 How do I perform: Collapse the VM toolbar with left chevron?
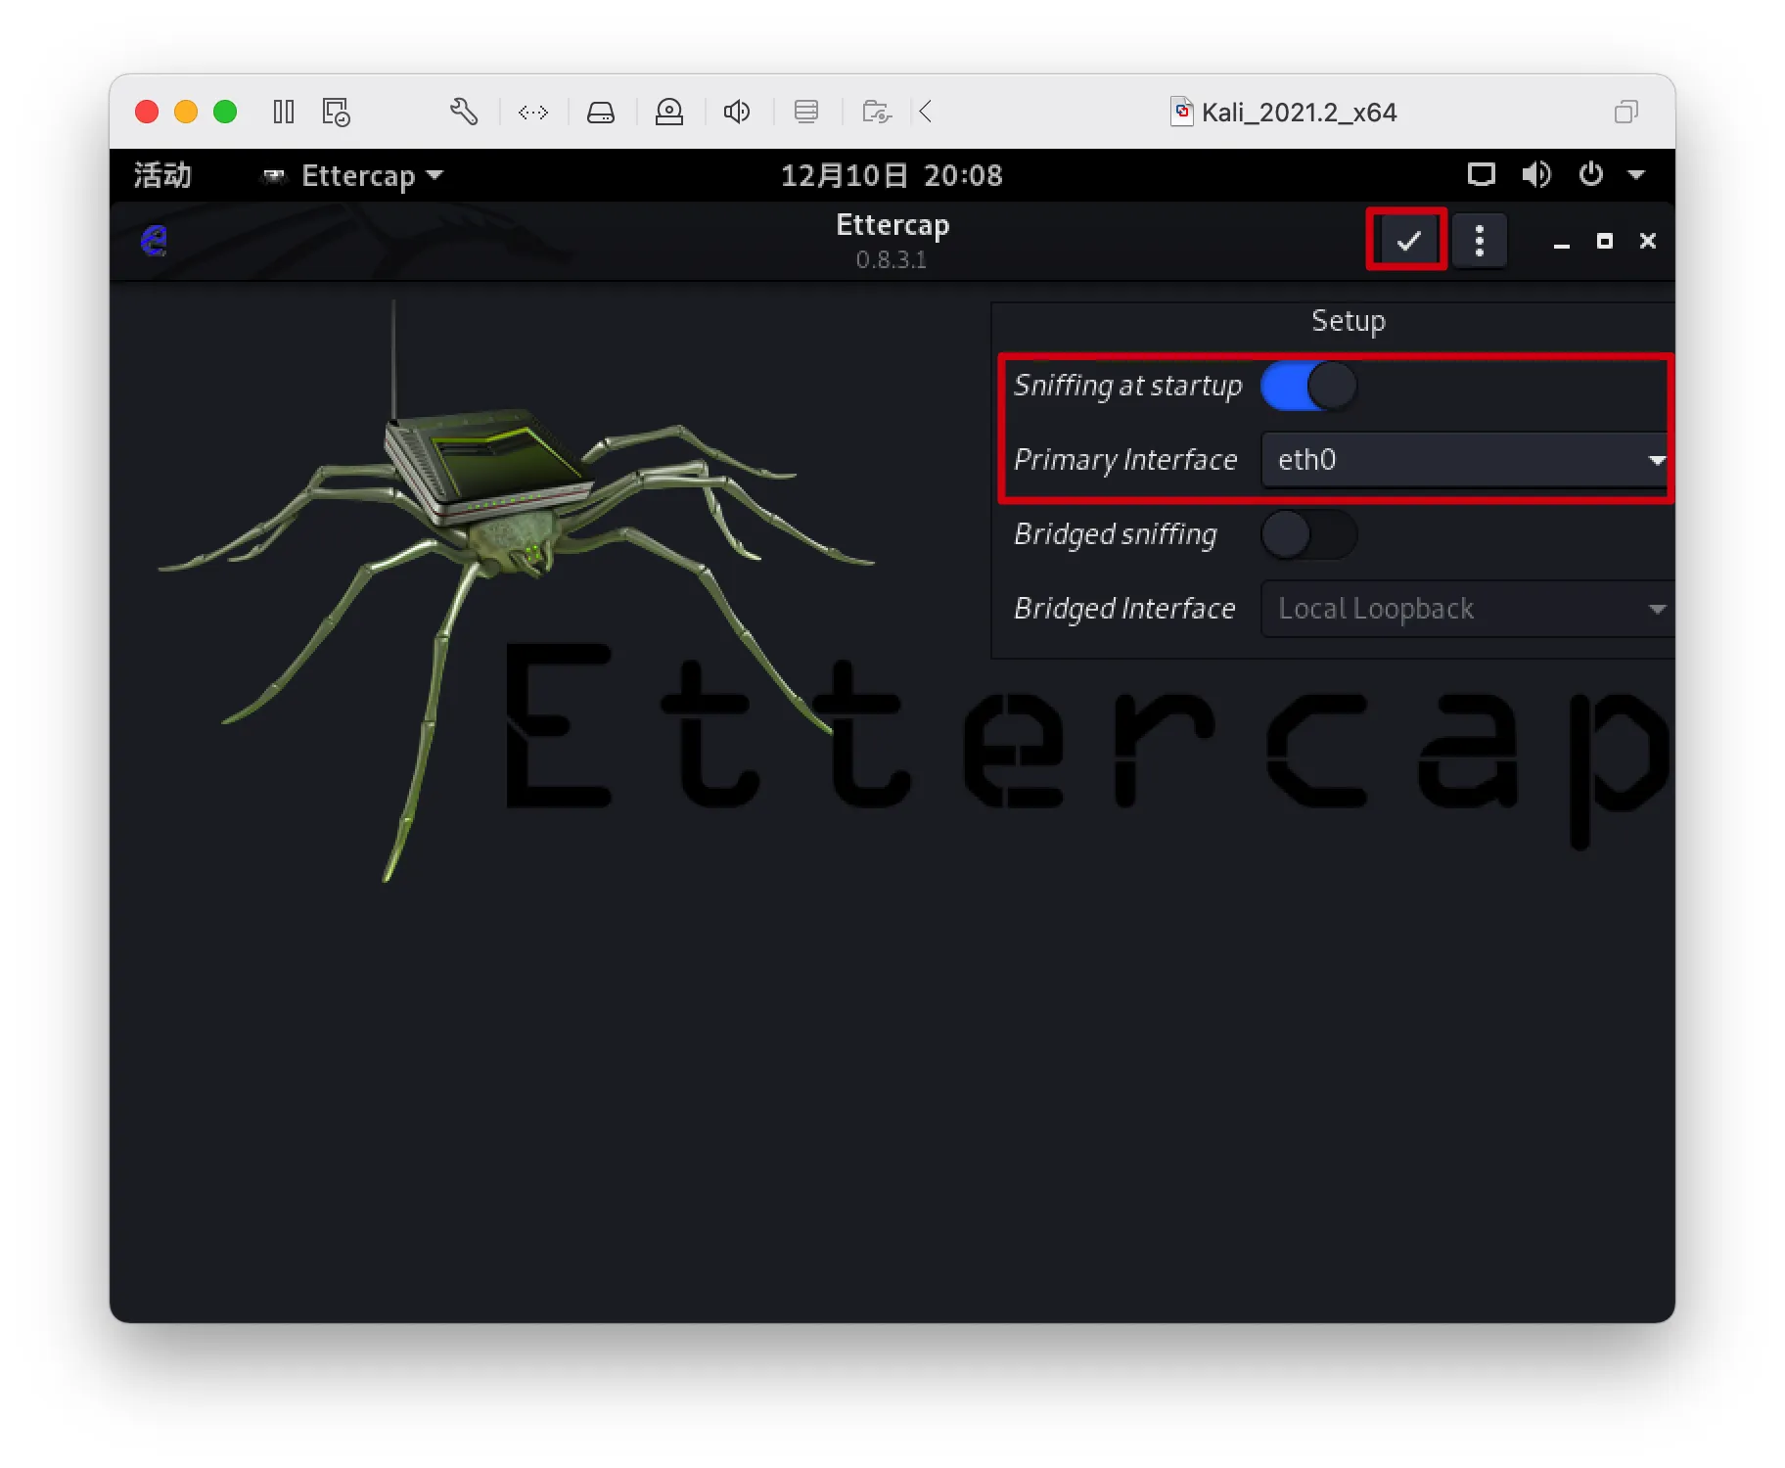(x=926, y=112)
